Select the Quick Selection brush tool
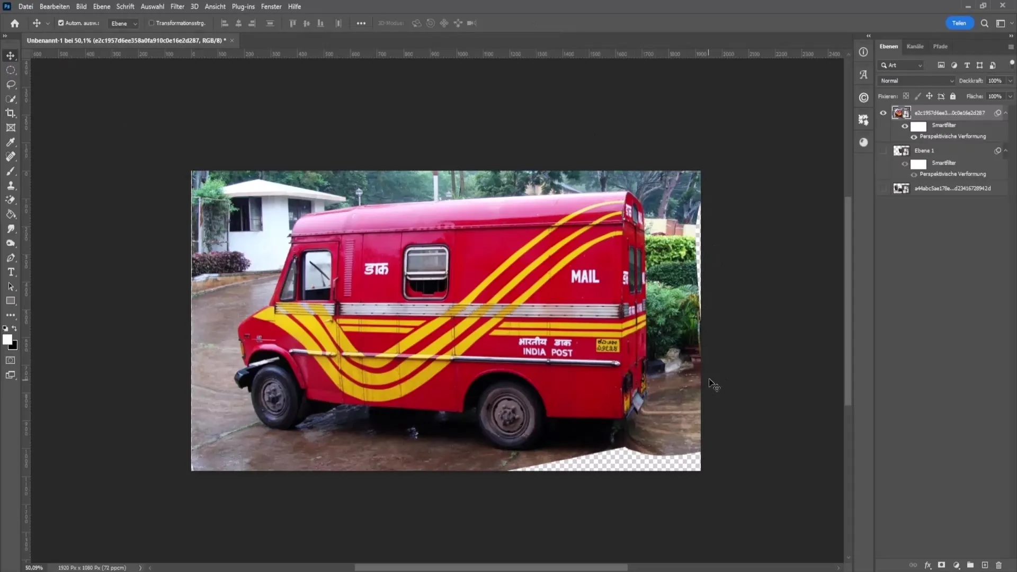This screenshot has width=1017, height=572. pyautogui.click(x=11, y=99)
